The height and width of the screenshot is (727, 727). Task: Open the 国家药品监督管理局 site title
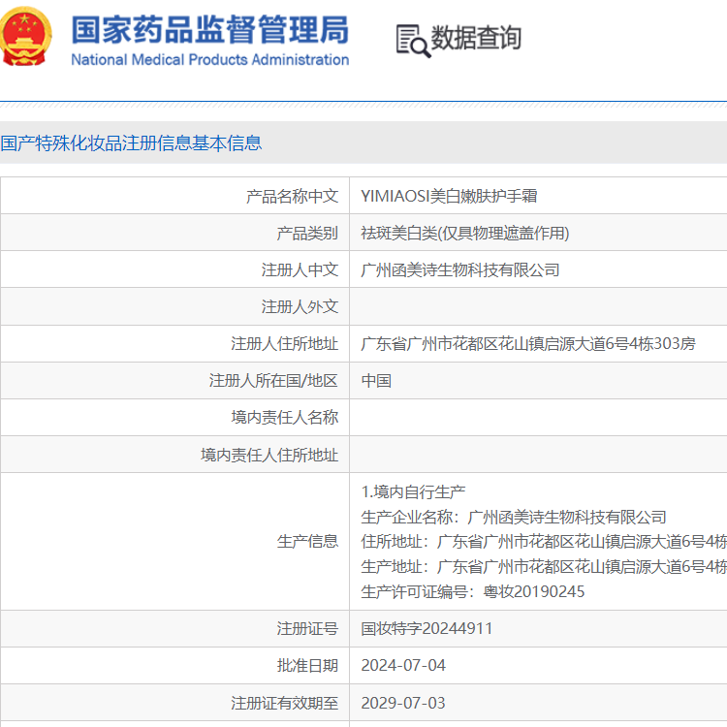210,30
